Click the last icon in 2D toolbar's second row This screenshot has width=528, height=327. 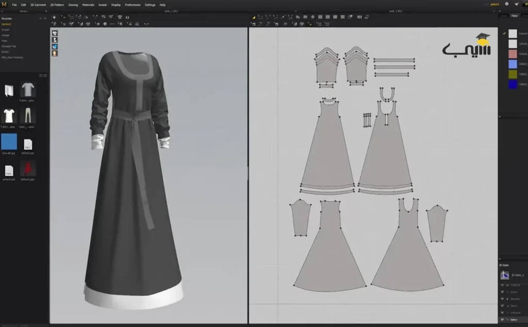pos(327,24)
